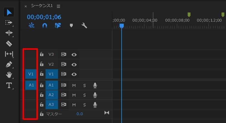
Task: Solo track A3
Action: 84,105
